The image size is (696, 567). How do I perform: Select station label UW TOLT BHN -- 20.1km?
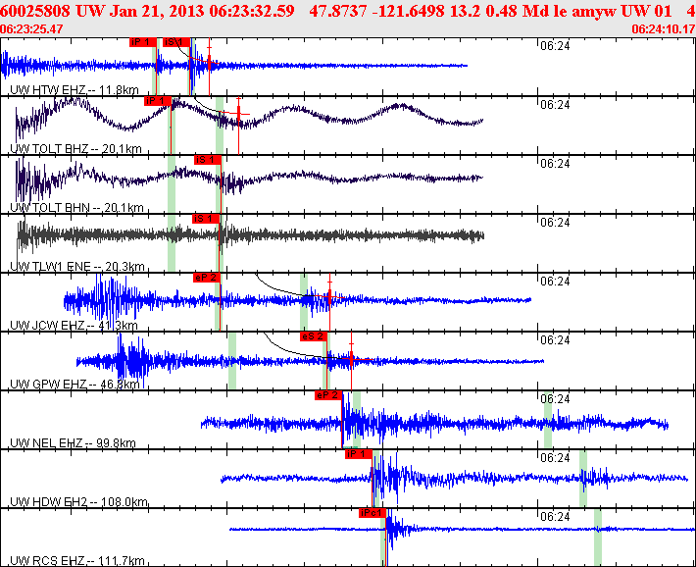tap(76, 208)
